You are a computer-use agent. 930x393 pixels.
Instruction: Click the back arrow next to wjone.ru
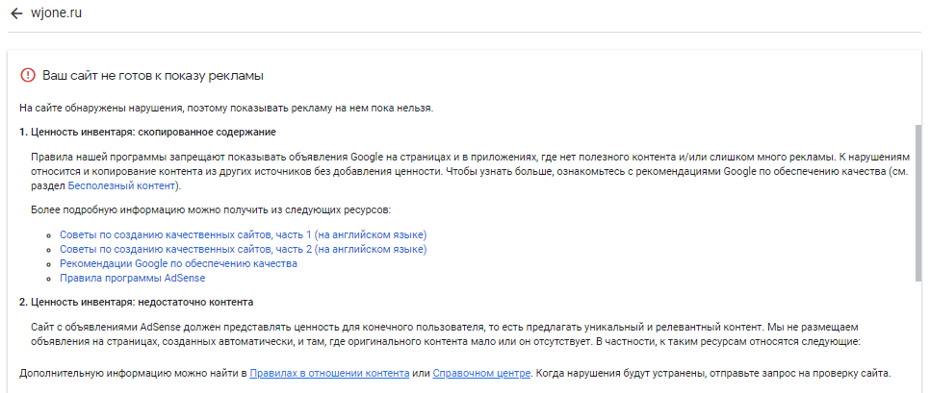tap(16, 13)
